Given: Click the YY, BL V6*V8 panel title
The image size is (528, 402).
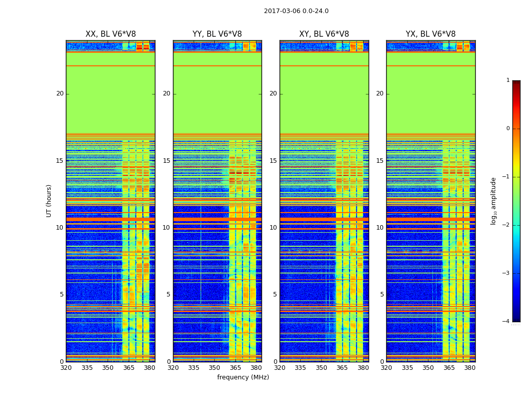Looking at the screenshot, I should point(217,34).
